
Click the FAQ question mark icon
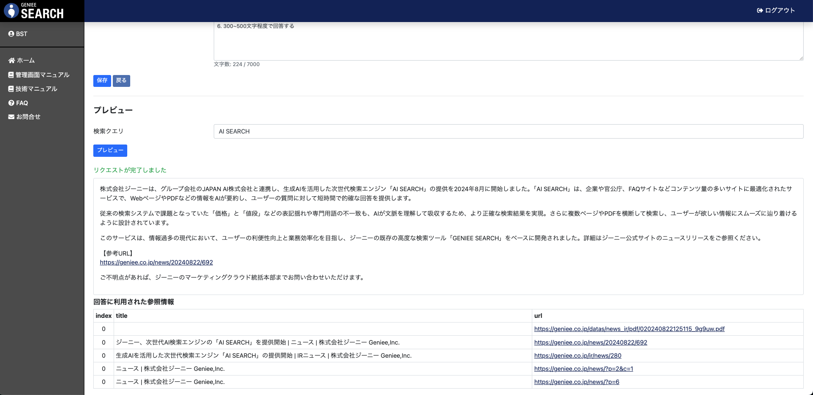tap(11, 103)
